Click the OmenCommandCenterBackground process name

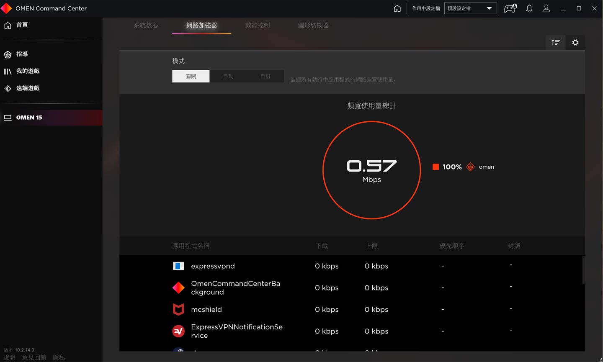(x=236, y=288)
